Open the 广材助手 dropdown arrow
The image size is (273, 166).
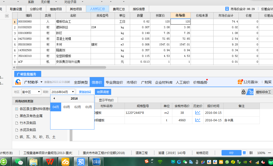(x=41, y=82)
